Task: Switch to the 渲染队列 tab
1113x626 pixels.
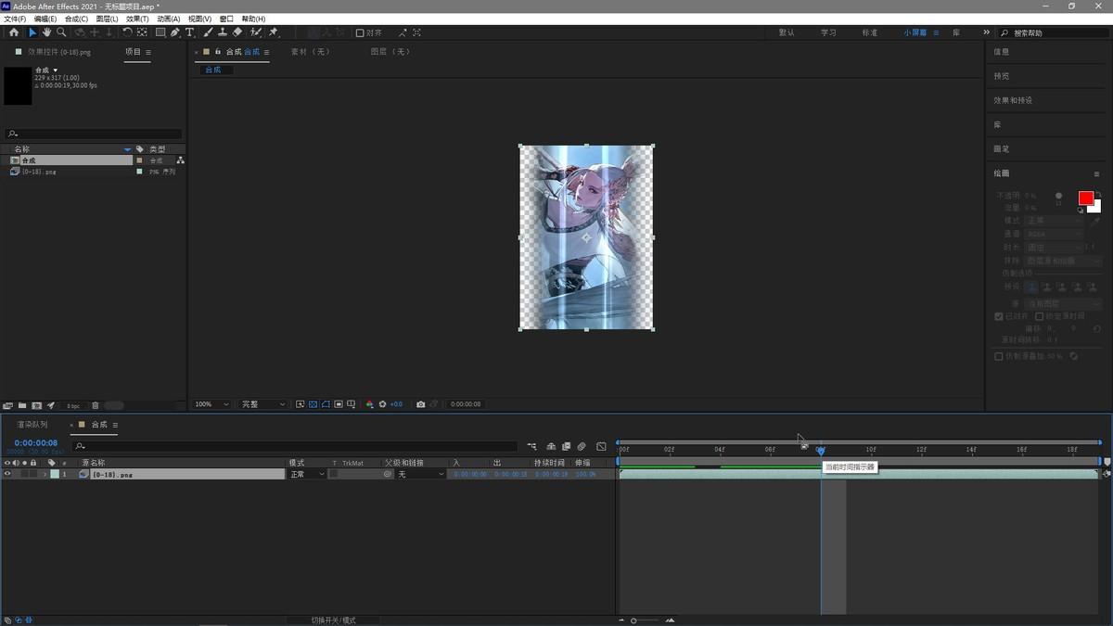Action: pyautogui.click(x=32, y=425)
